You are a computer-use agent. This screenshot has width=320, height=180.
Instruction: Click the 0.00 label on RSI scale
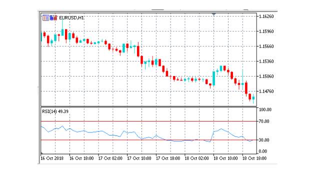click(x=263, y=151)
